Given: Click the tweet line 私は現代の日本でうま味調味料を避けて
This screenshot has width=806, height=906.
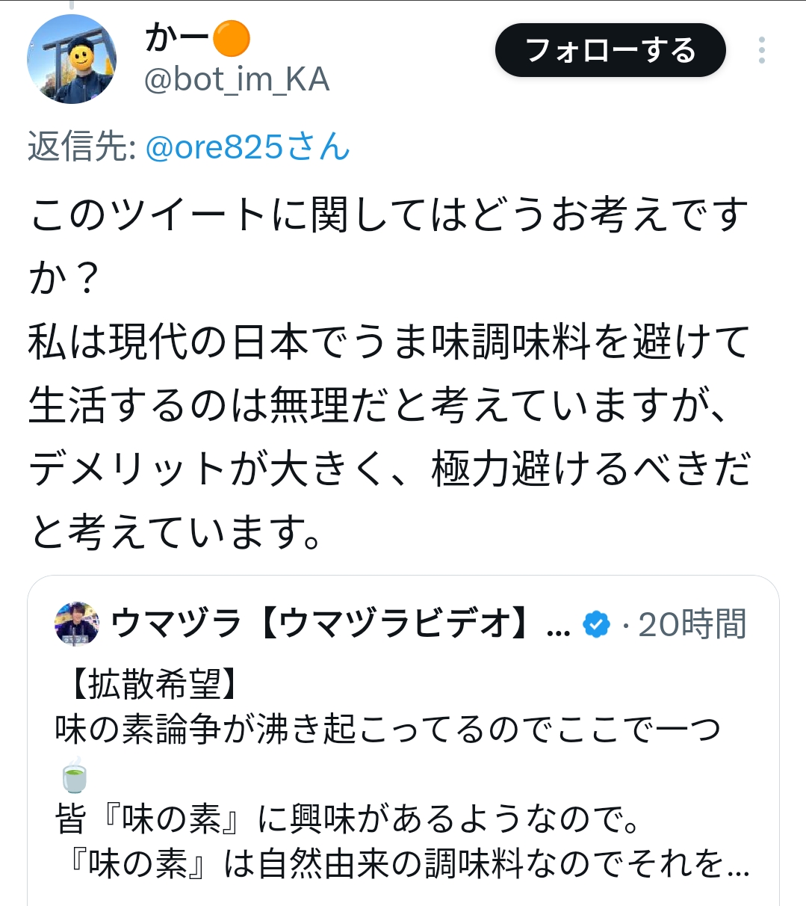Looking at the screenshot, I should click(388, 342).
